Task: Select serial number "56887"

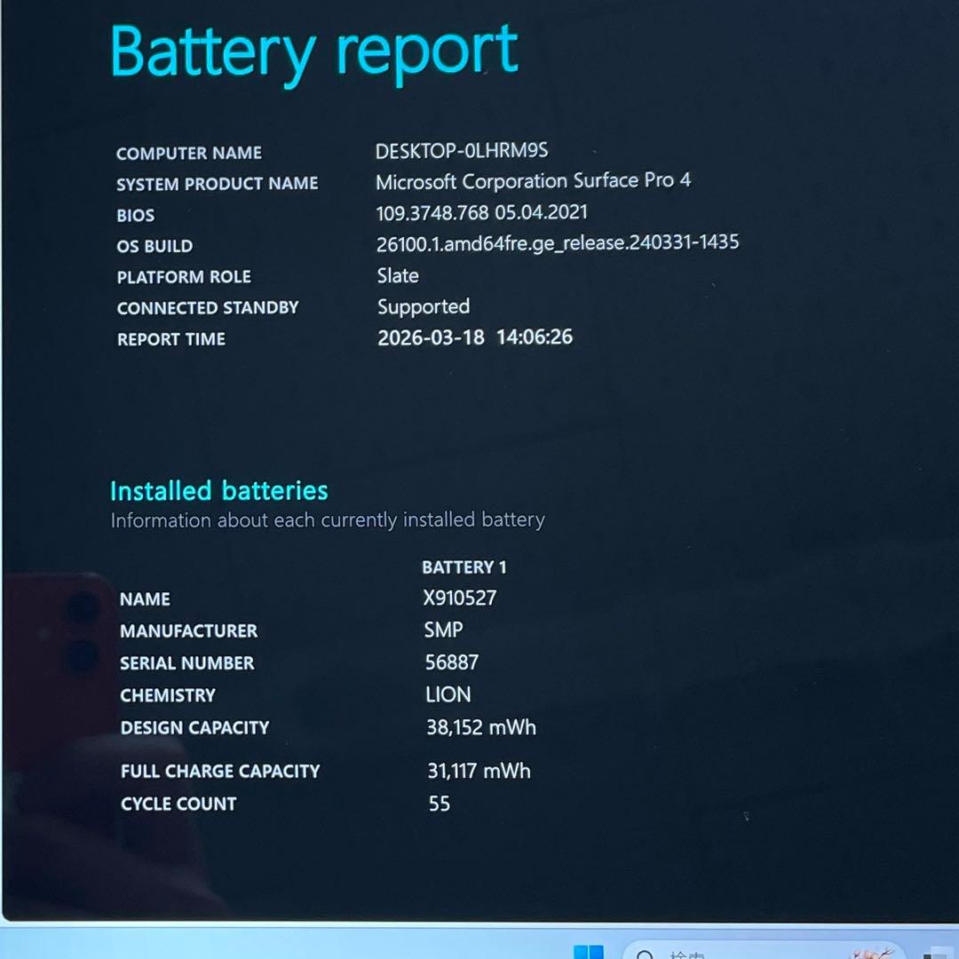Action: 452,662
